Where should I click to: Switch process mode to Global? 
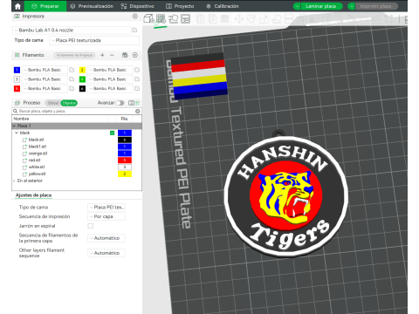tap(53, 103)
